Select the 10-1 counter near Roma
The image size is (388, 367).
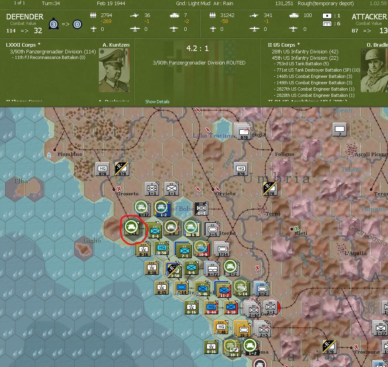234,350
